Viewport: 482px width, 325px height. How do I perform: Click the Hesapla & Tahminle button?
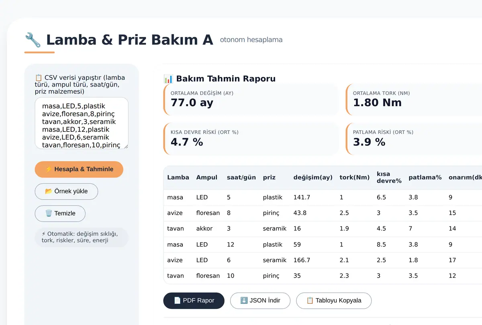coord(79,169)
